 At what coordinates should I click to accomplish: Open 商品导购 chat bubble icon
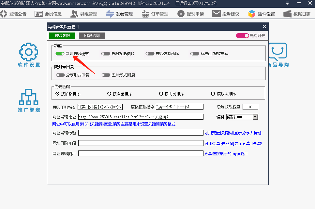[x=277, y=51]
